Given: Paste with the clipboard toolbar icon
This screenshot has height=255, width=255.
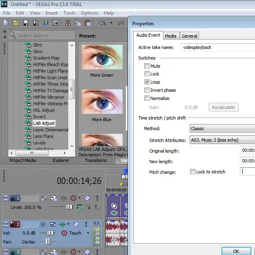Looking at the screenshot, I should (87, 23).
